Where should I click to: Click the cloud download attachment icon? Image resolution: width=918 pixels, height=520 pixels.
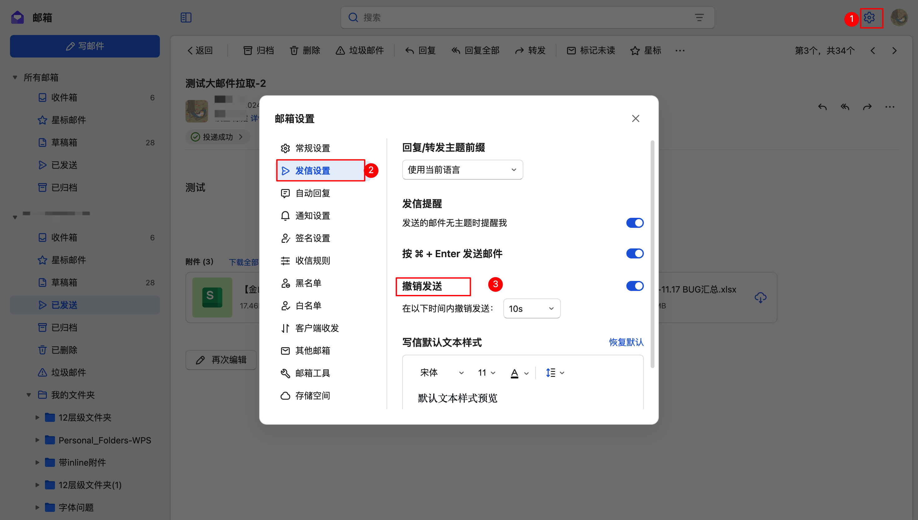point(760,297)
